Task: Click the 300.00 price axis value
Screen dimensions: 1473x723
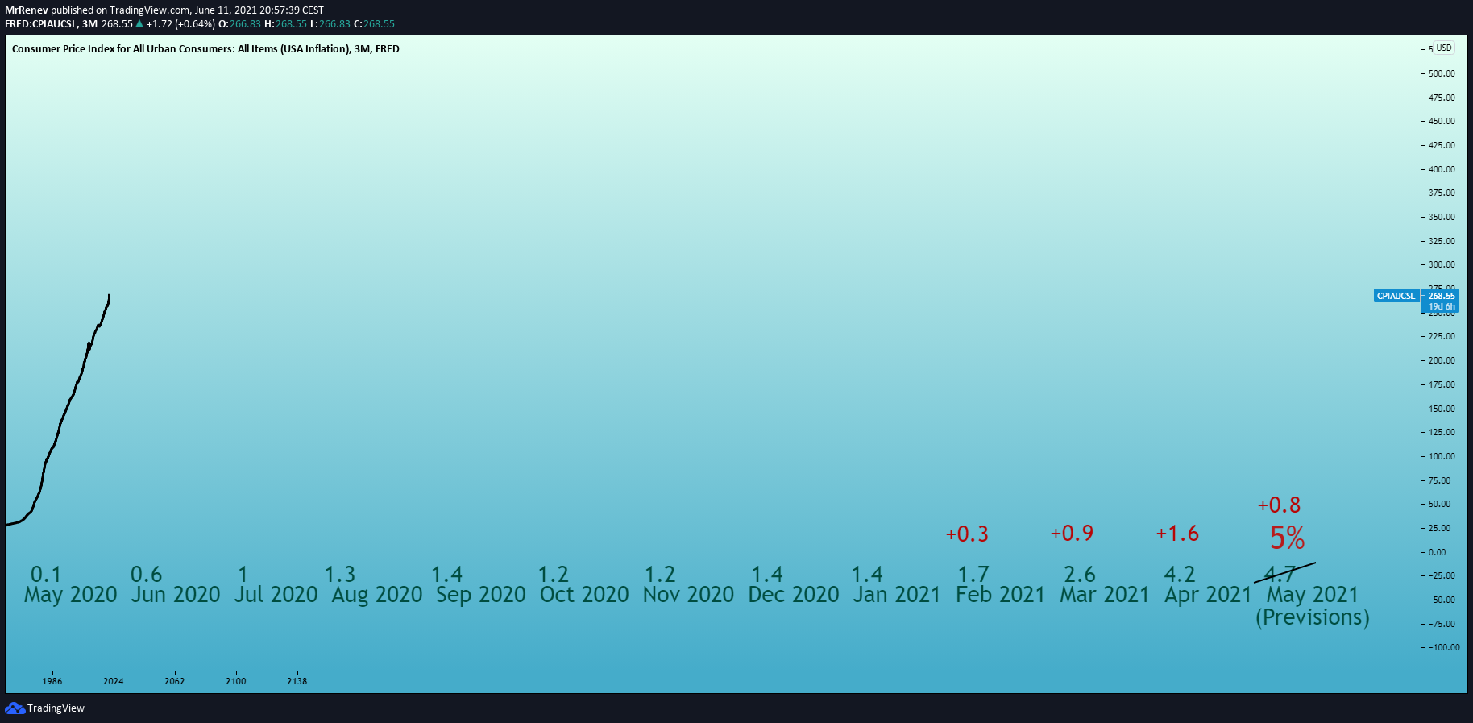Action: point(1442,264)
